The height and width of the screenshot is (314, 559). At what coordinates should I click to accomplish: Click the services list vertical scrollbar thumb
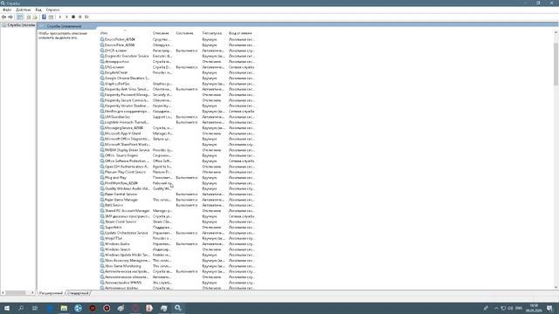pyautogui.click(x=556, y=64)
